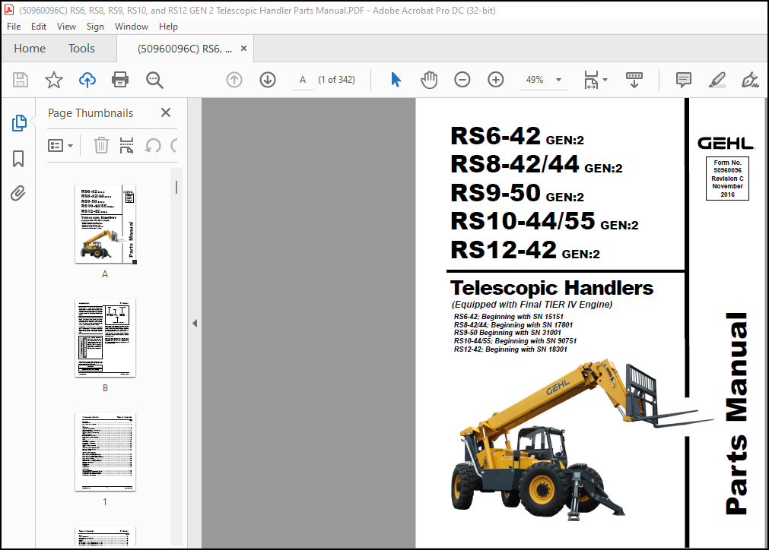Open the Edit menu
The height and width of the screenshot is (550, 769).
point(39,27)
